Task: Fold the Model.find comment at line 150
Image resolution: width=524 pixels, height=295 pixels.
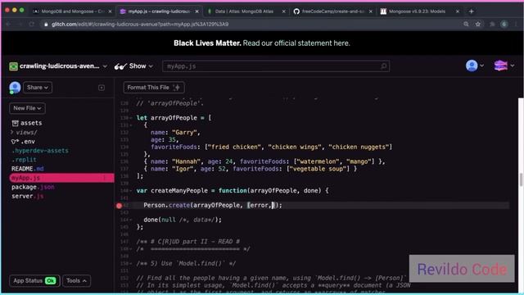Action: tap(131, 264)
